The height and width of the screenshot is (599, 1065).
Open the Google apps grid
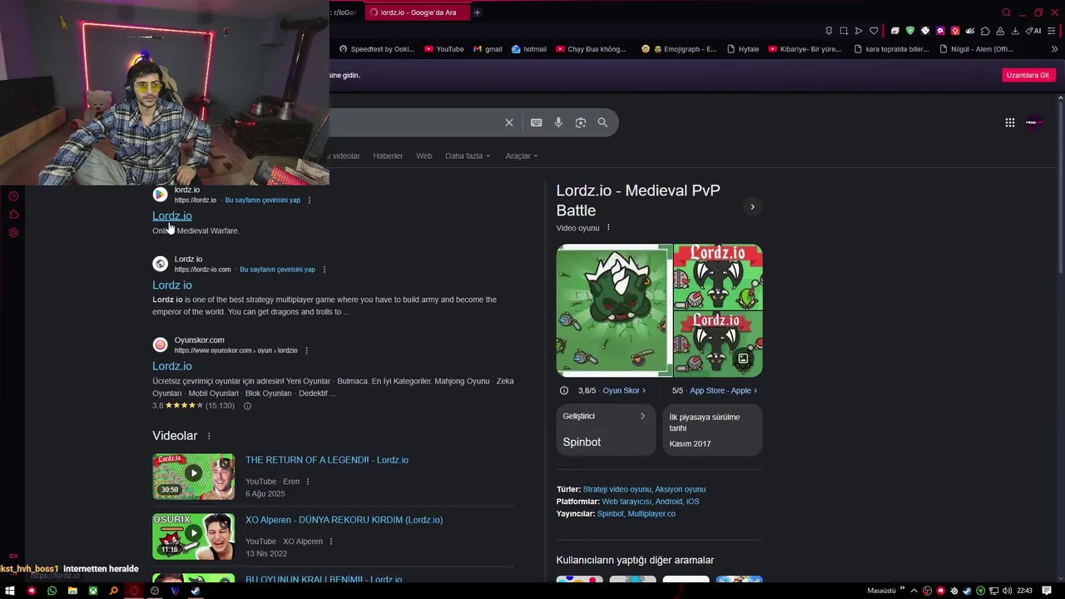click(1009, 122)
